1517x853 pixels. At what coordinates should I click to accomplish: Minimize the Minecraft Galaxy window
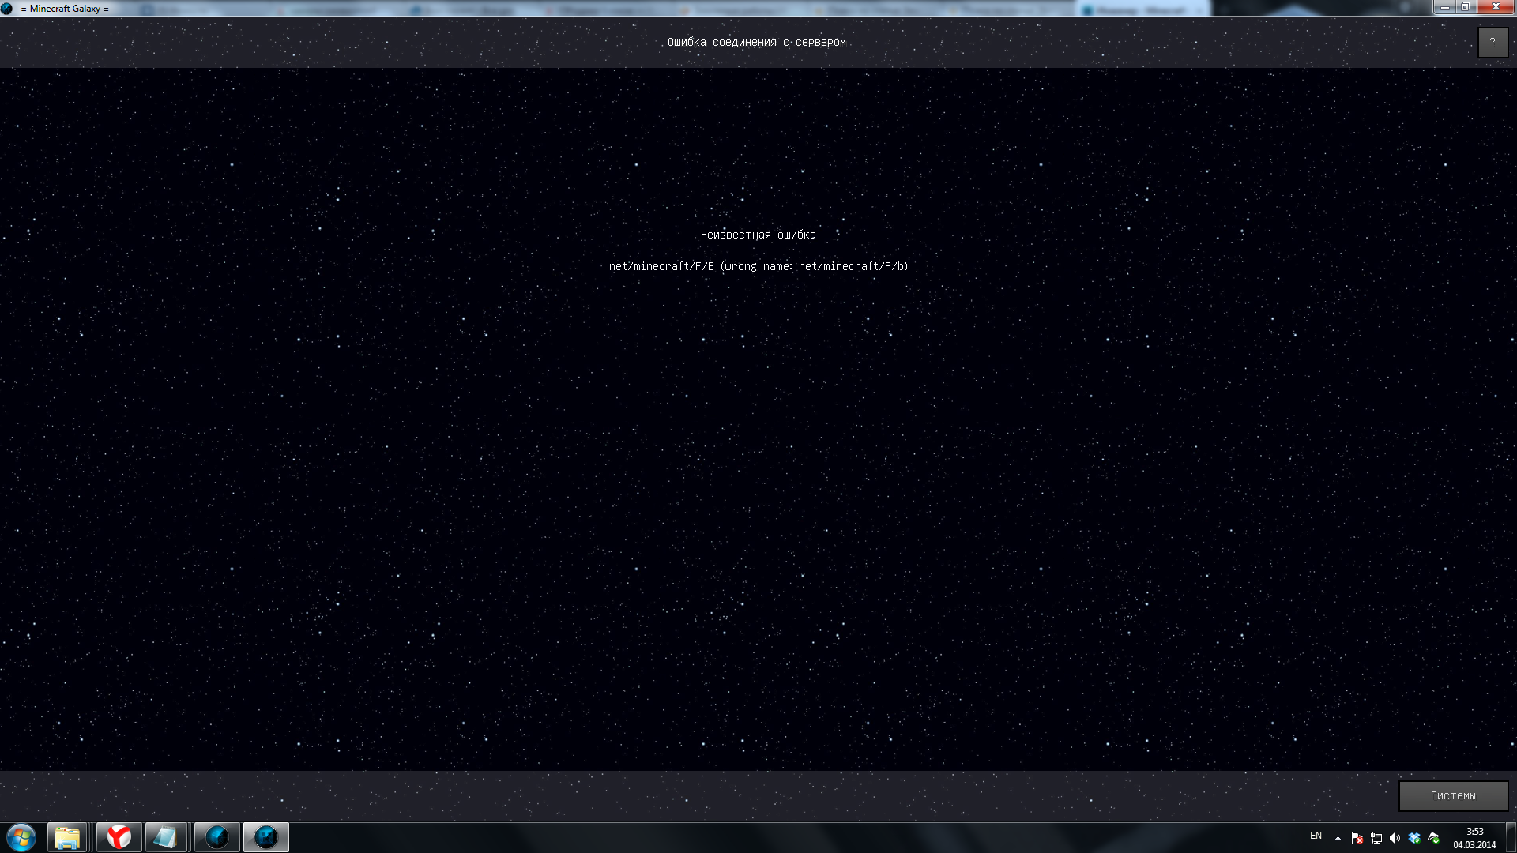pyautogui.click(x=1444, y=7)
